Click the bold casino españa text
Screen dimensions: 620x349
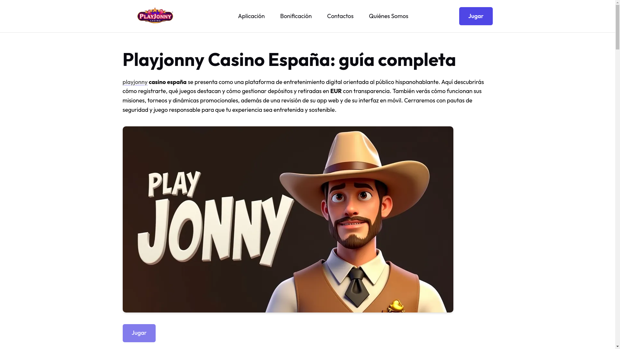click(x=168, y=82)
